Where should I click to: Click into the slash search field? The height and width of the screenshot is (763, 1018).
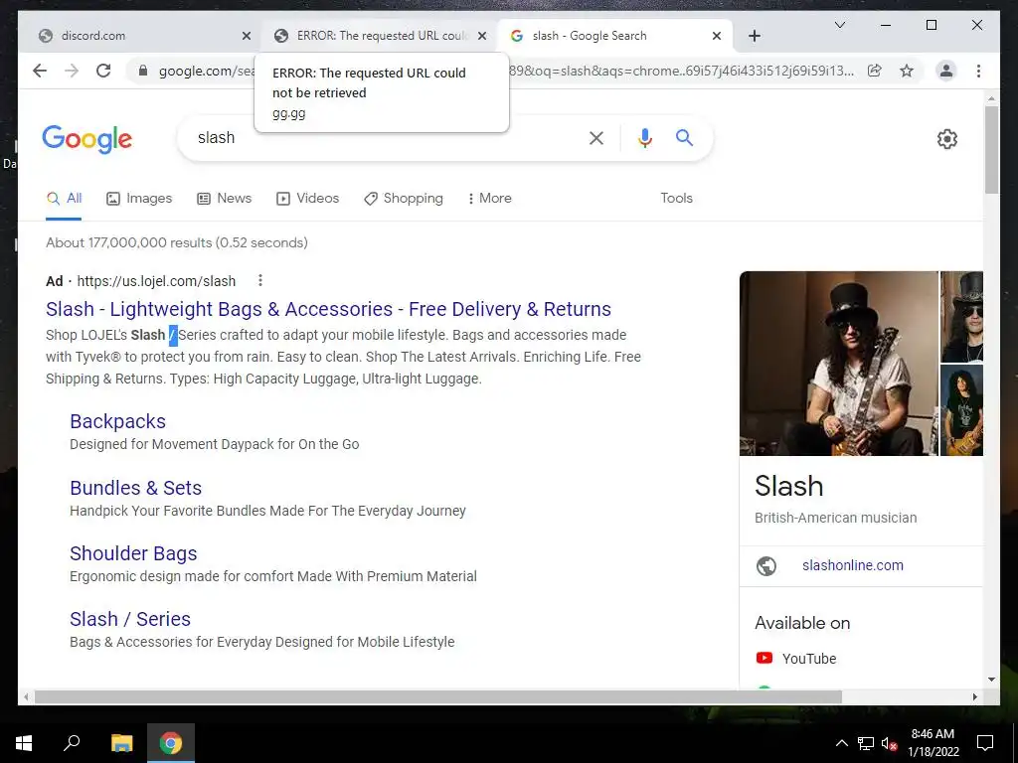(x=383, y=137)
